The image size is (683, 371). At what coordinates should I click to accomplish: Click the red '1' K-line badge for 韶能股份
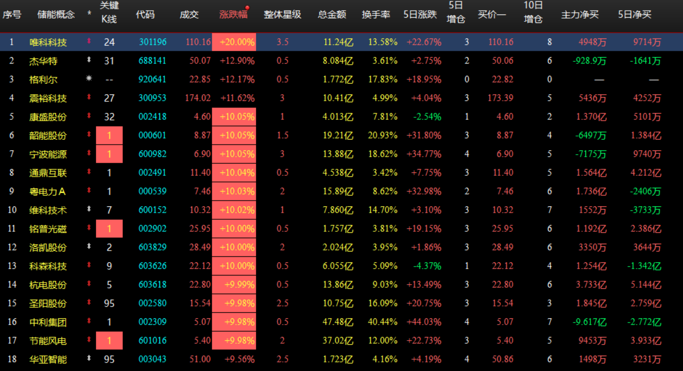(109, 135)
